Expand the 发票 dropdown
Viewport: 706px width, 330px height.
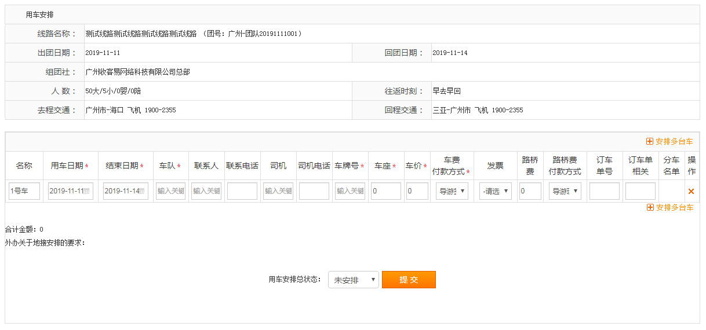click(x=496, y=191)
